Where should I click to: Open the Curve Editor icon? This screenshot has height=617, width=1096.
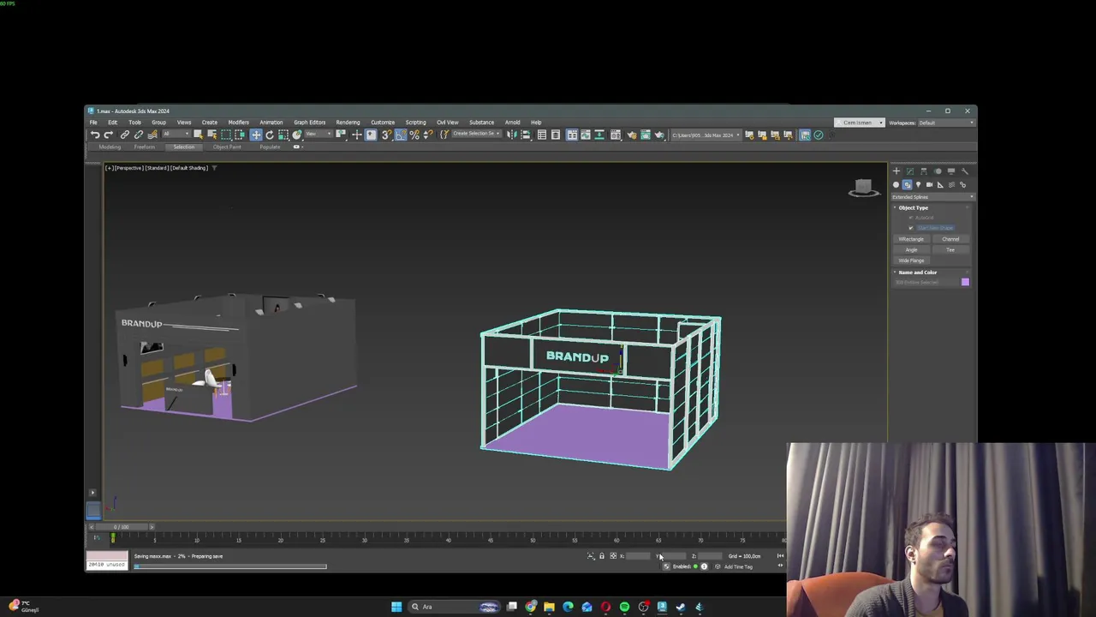pos(586,135)
